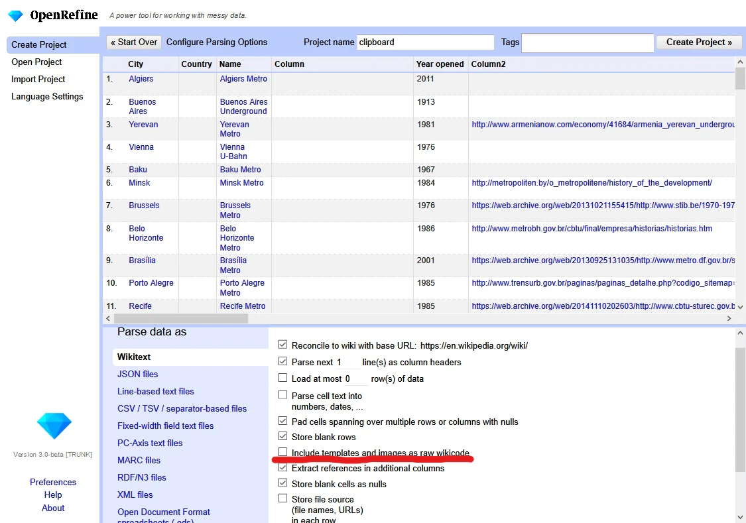The height and width of the screenshot is (523, 746).
Task: Choose PC-Axis text files format
Action: pos(150,443)
